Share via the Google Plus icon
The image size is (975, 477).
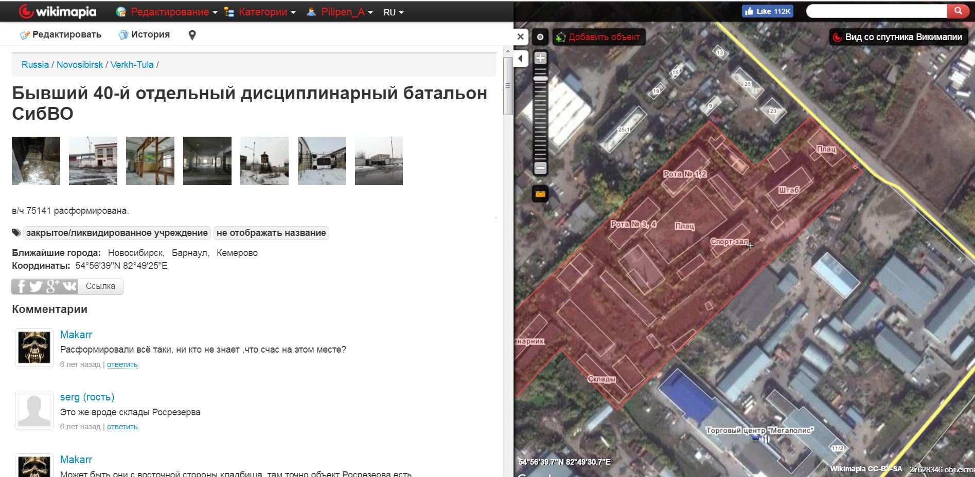pyautogui.click(x=52, y=286)
